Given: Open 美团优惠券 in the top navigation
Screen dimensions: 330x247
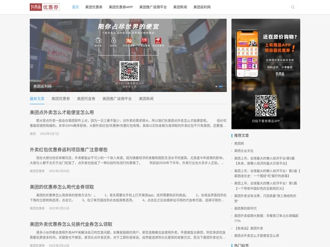Looking at the screenshot, I should 93,7.
